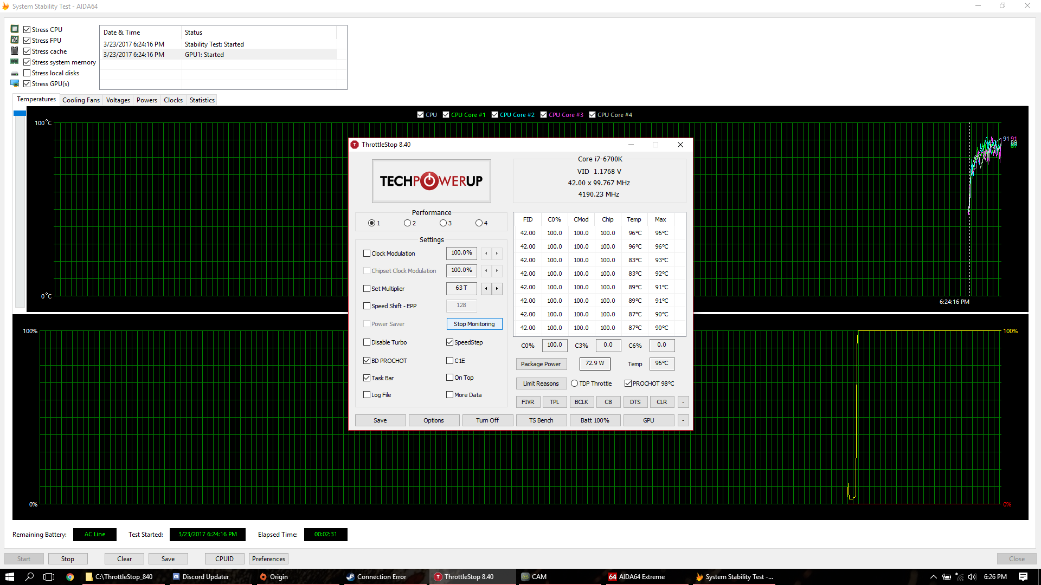This screenshot has height=585, width=1041.
Task: Click the minus button beside CLR
Action: coord(683,402)
